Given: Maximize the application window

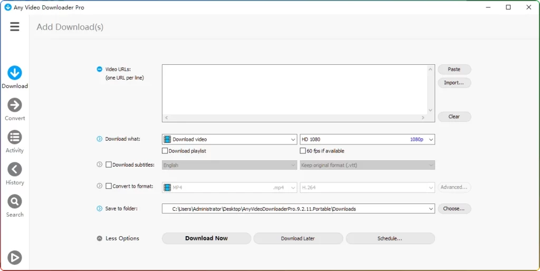Looking at the screenshot, I should [508, 7].
